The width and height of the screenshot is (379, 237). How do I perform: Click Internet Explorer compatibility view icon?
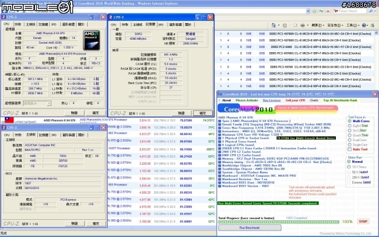click(314, 11)
